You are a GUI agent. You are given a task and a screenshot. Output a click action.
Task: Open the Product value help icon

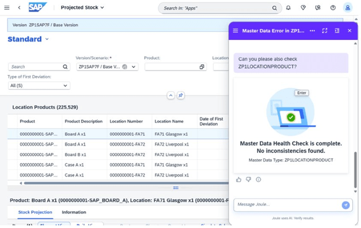tap(202, 67)
